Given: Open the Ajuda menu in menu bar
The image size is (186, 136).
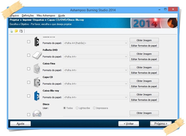Looking at the screenshot, I should (62, 15).
